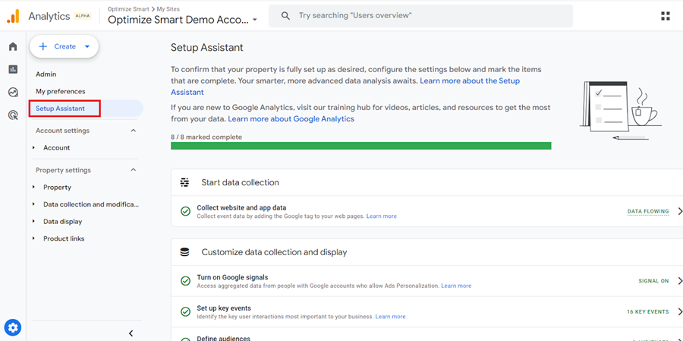The image size is (683, 341).
Task: Select Setup Assistant in the sidebar
Action: [60, 109]
